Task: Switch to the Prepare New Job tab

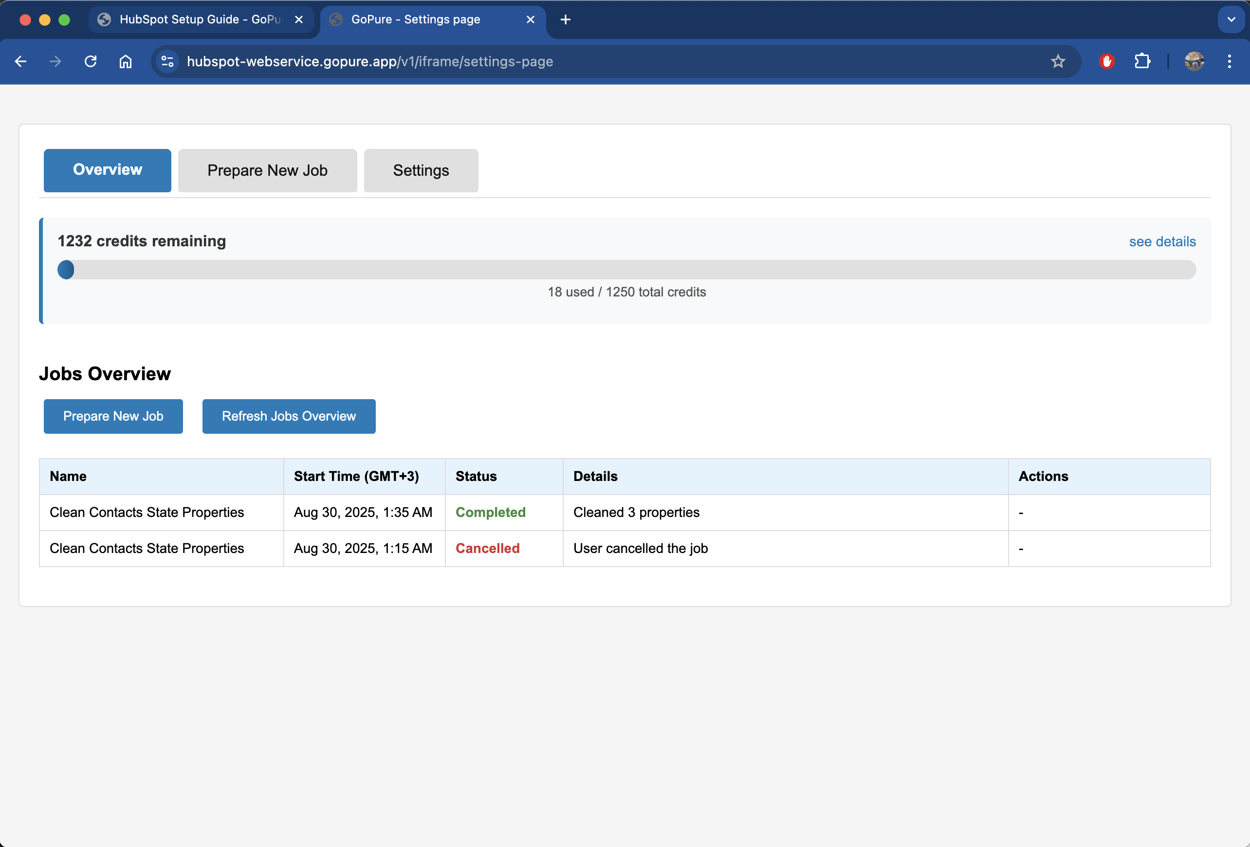Action: (x=267, y=170)
